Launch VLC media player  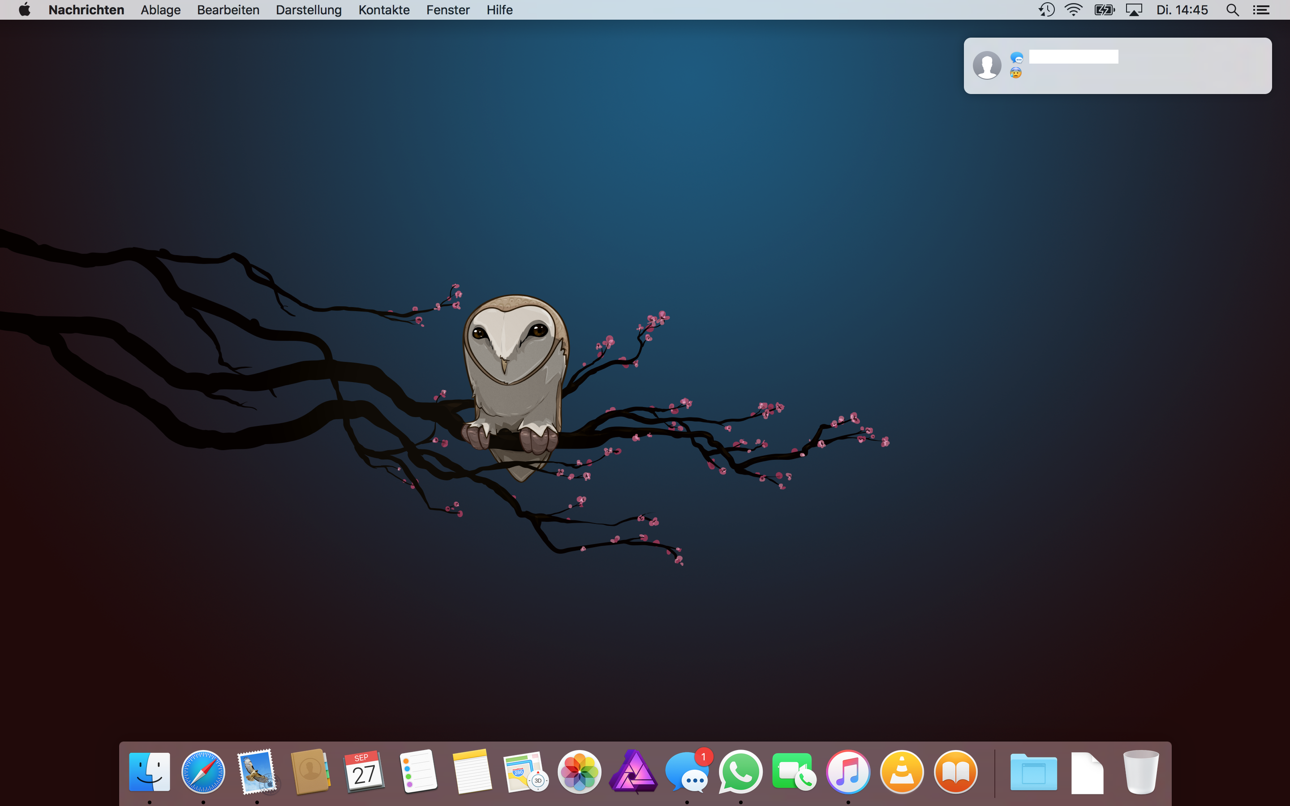pos(902,772)
